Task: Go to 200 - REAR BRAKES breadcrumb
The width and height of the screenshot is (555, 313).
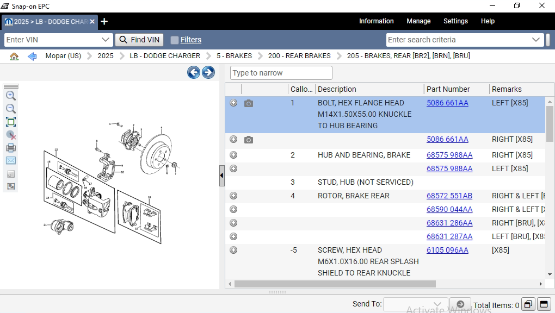Action: pyautogui.click(x=299, y=56)
